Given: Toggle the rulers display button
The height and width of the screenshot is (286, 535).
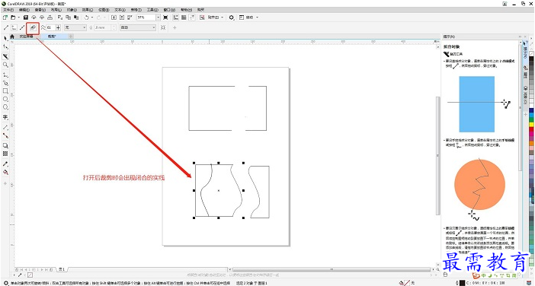Looking at the screenshot, I should point(176,17).
